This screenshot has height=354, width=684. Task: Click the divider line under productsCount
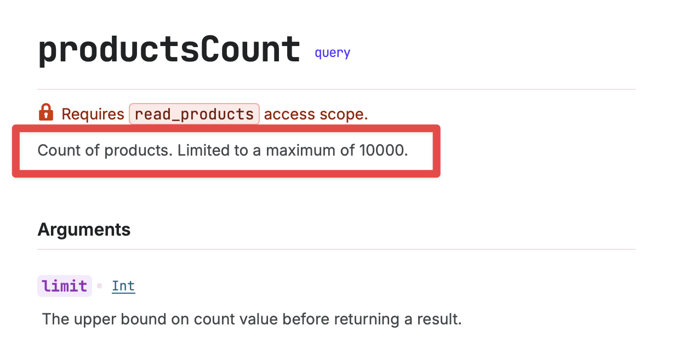pyautogui.click(x=337, y=89)
